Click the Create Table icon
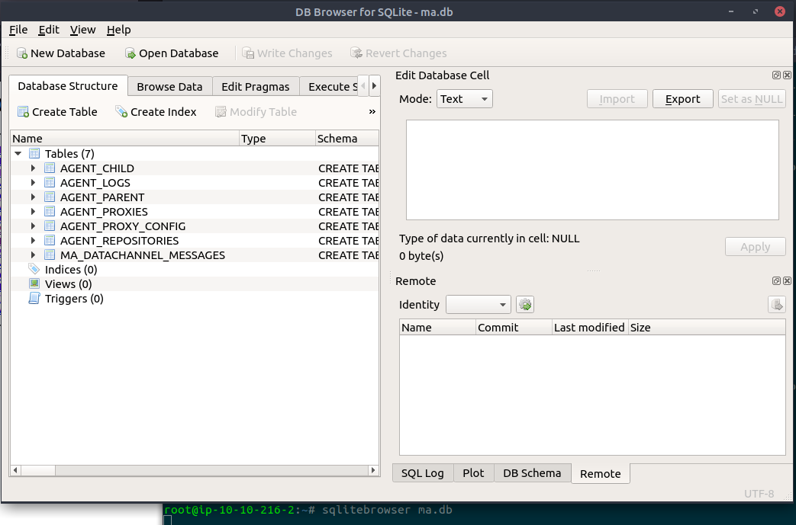 23,112
